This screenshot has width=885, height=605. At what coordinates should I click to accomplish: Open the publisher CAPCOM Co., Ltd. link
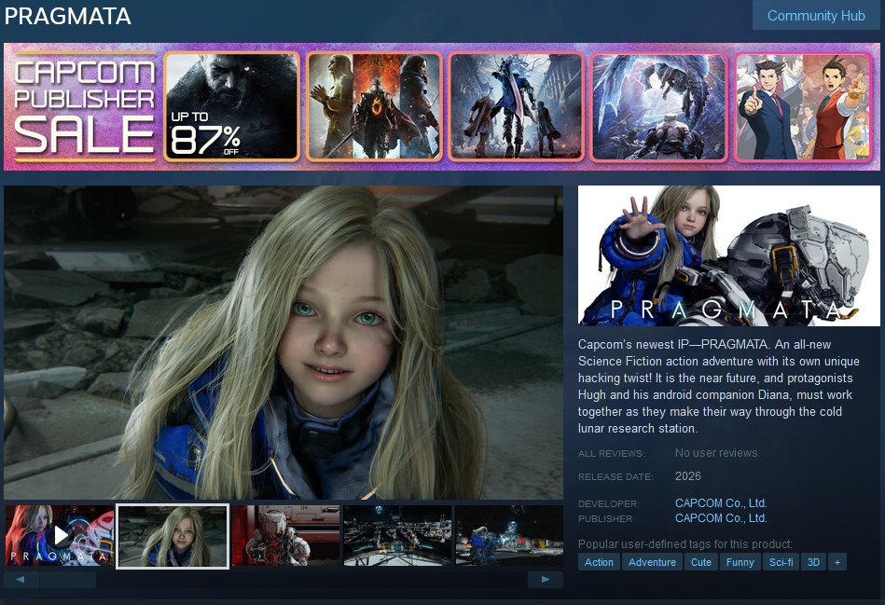click(x=721, y=518)
